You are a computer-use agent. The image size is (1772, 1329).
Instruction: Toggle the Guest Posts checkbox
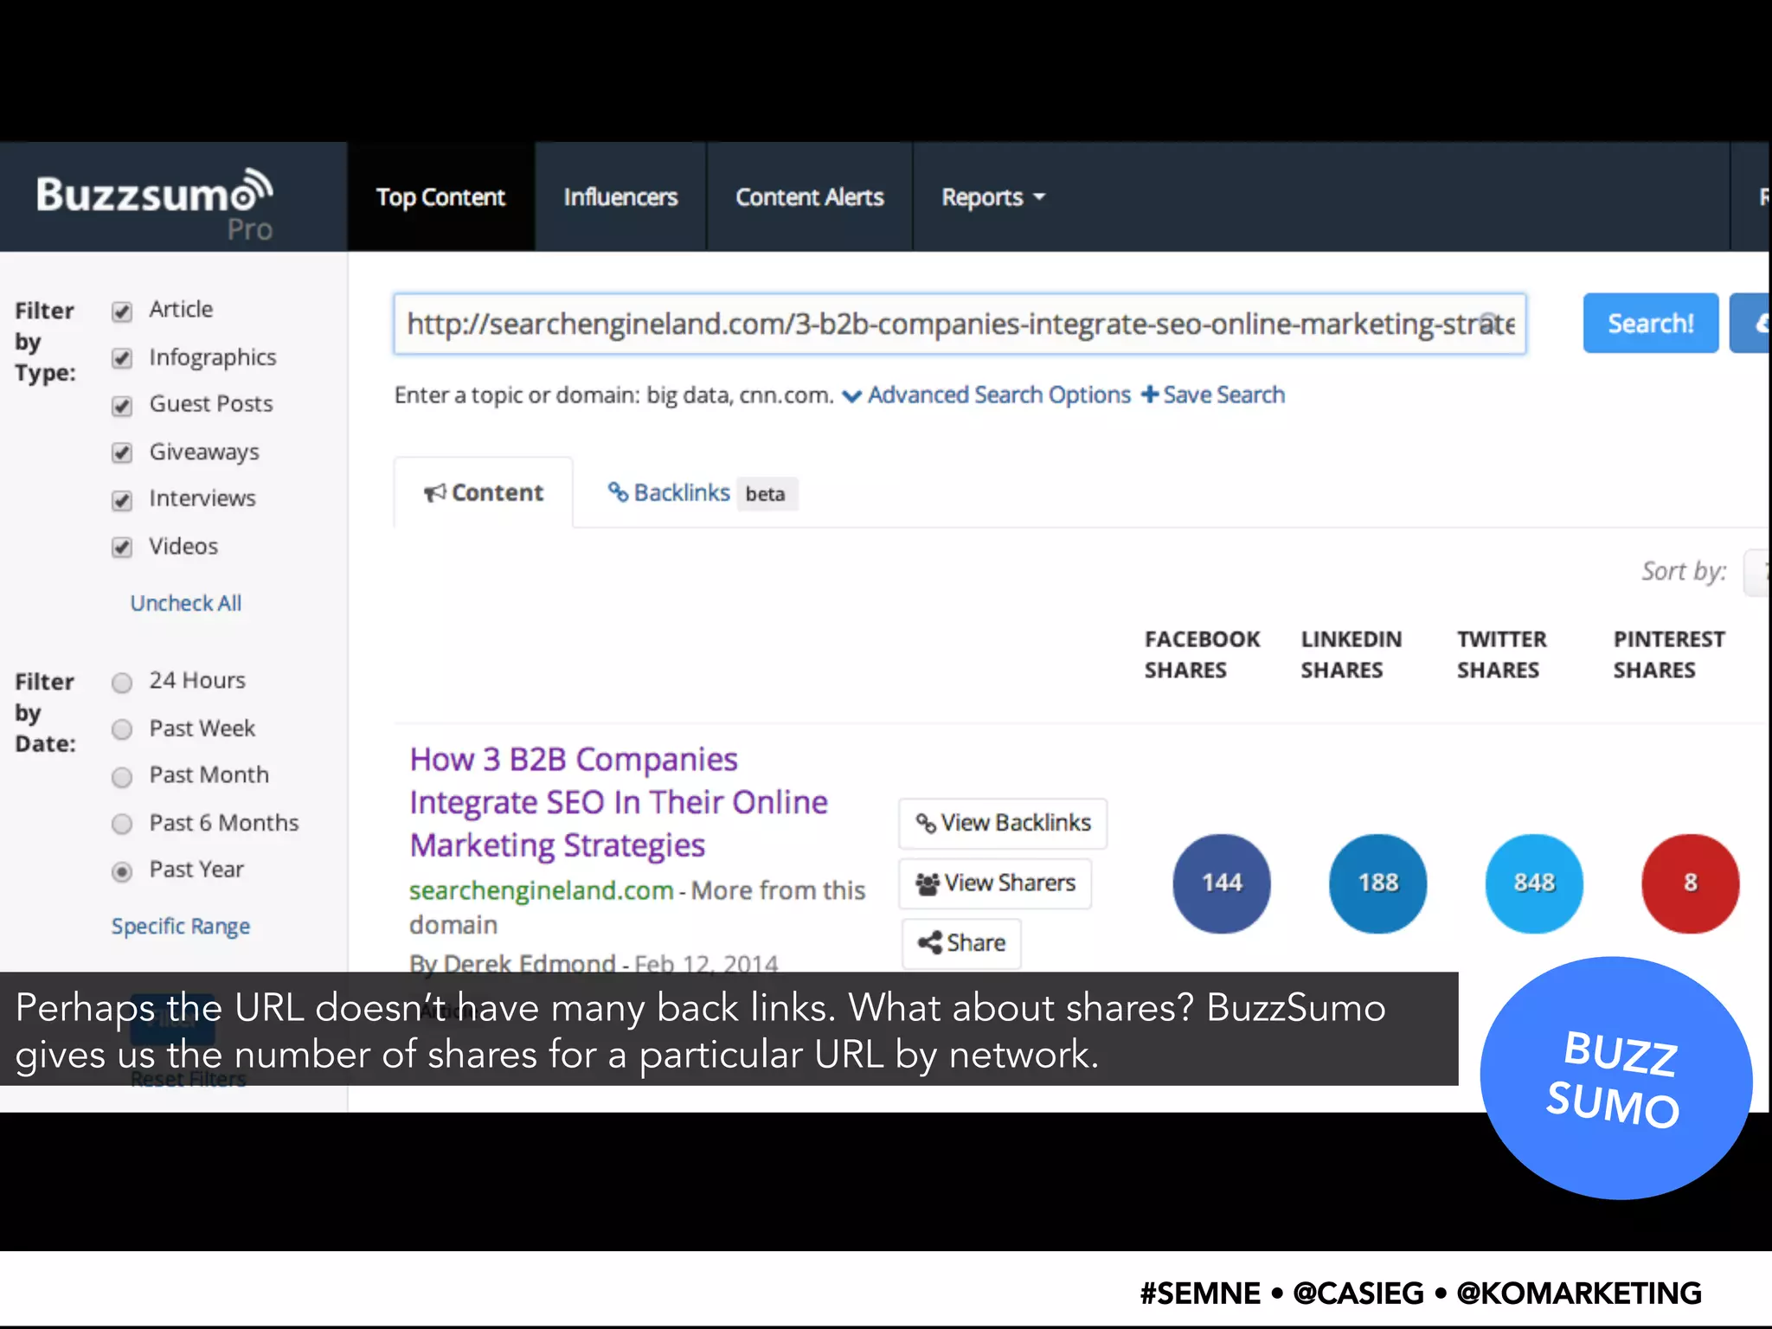click(x=122, y=406)
